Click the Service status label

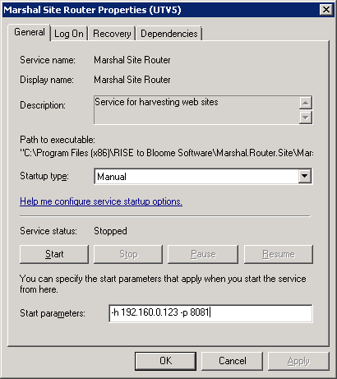pos(48,231)
